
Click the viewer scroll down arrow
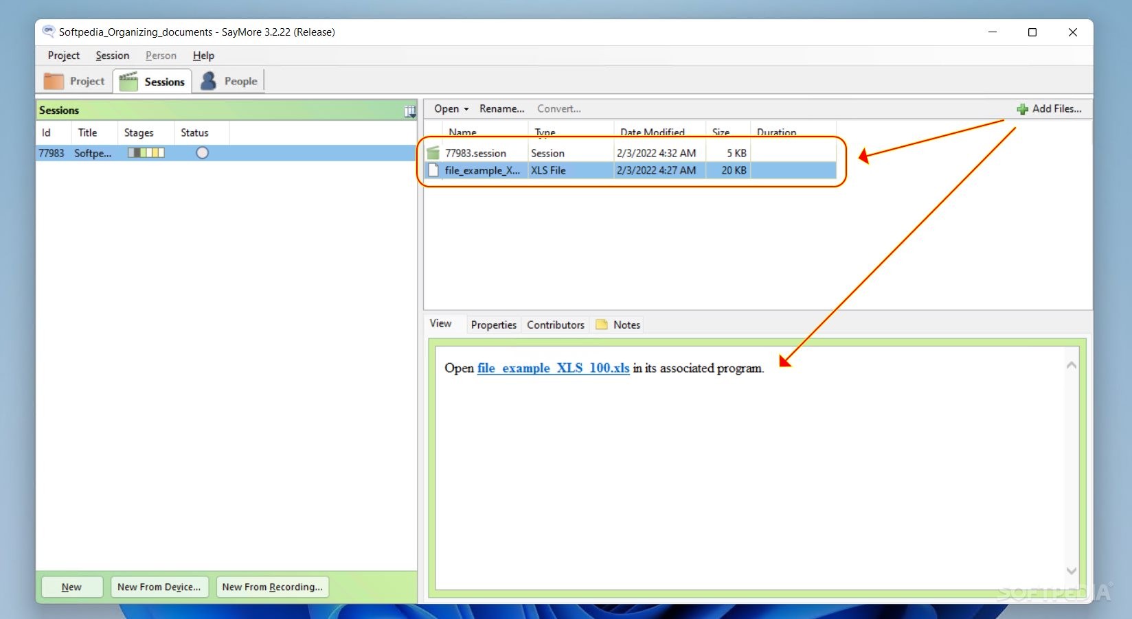[x=1071, y=570]
